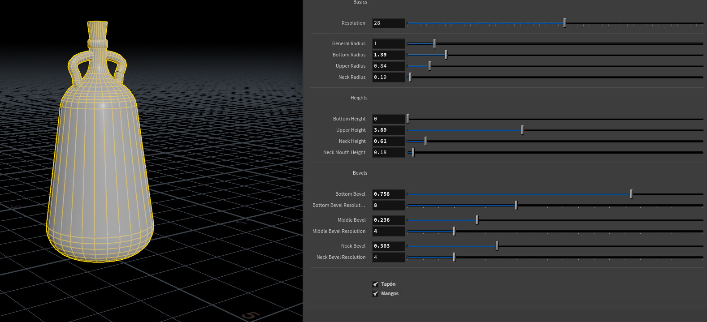The height and width of the screenshot is (322, 707).
Task: Click the Bottom Height slider handle
Action: coord(408,119)
